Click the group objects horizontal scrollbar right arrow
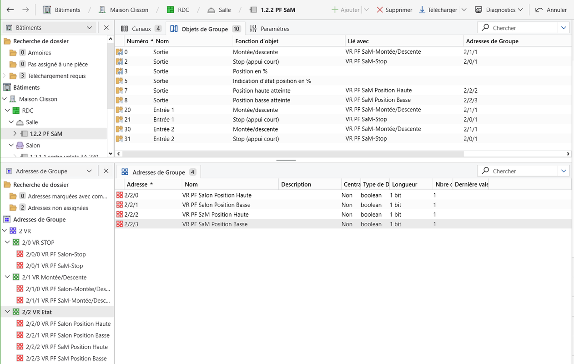Image resolution: width=574 pixels, height=364 pixels. pyautogui.click(x=568, y=154)
